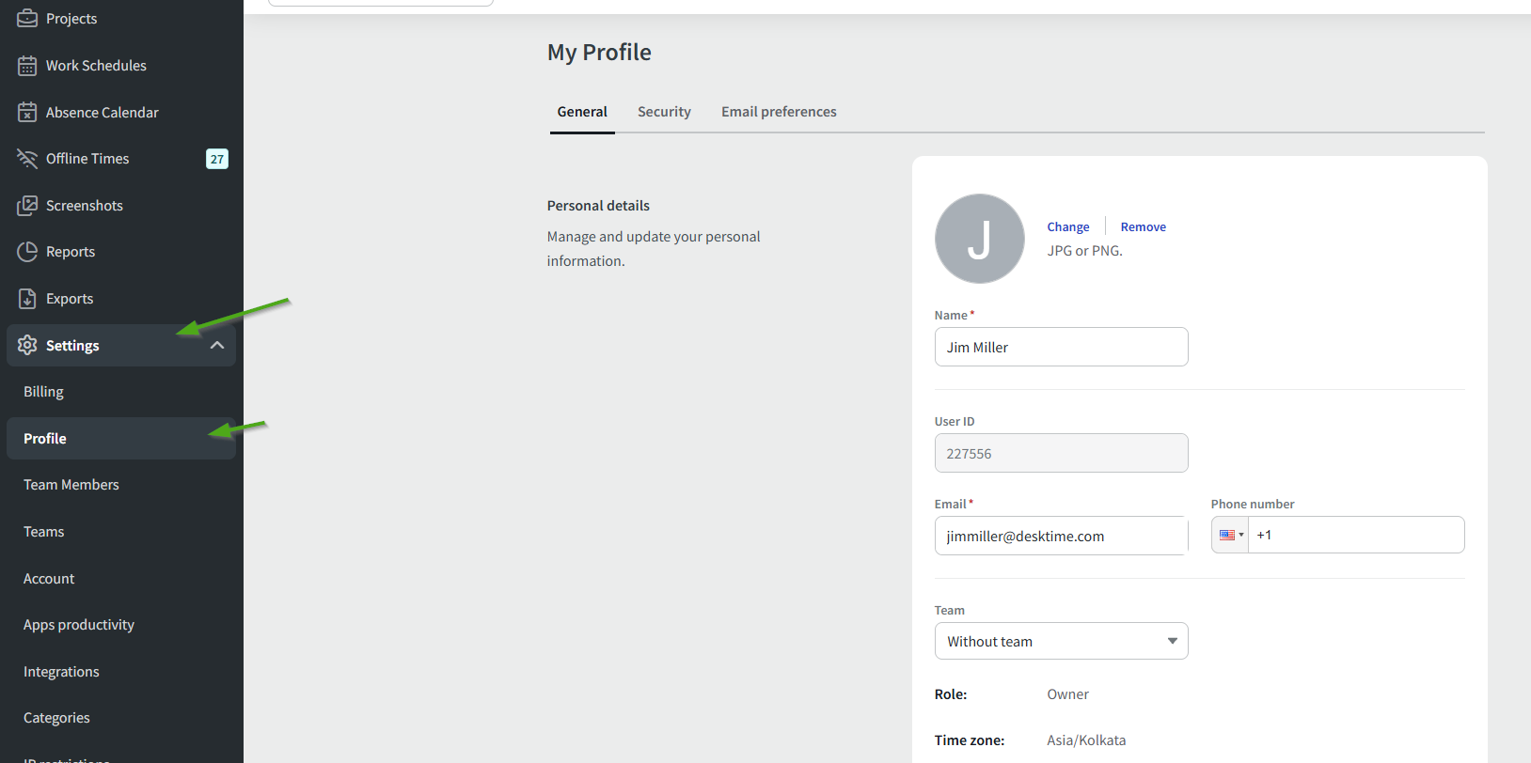This screenshot has height=763, width=1531.
Task: Click the Email input field
Action: tap(1061, 537)
